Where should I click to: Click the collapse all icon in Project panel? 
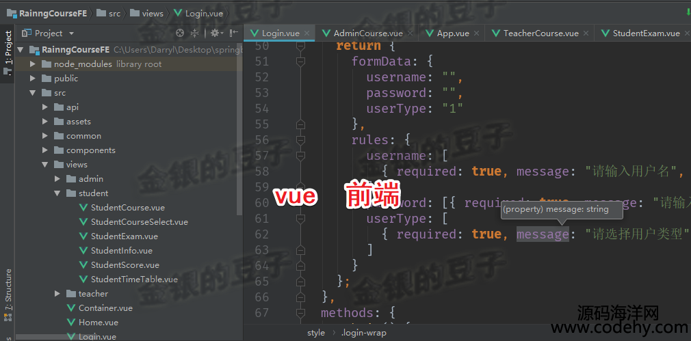tap(194, 33)
